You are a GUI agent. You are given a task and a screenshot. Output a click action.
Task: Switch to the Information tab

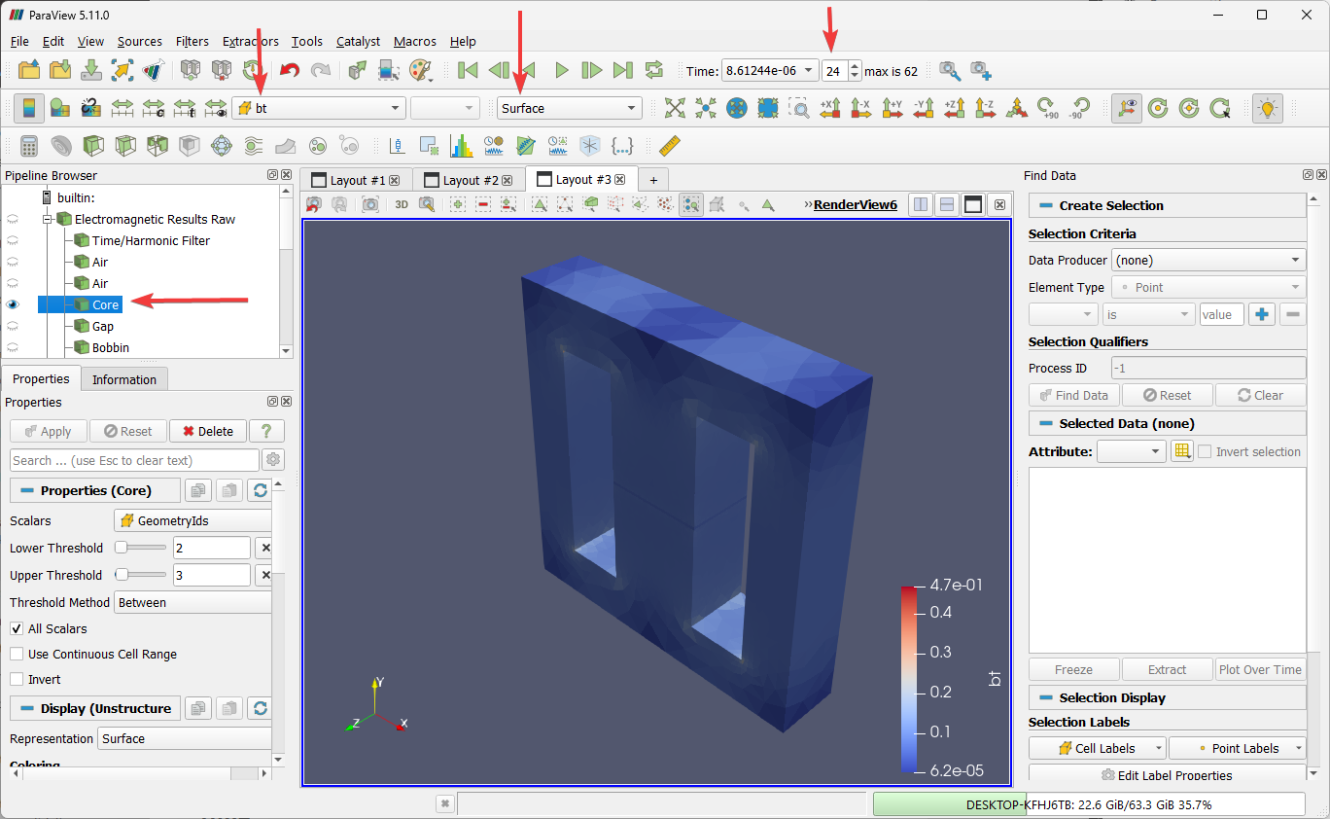[x=124, y=379]
